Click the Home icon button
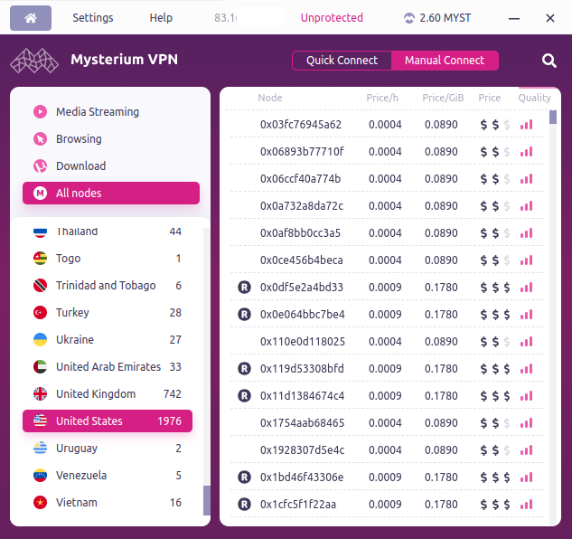 click(31, 18)
